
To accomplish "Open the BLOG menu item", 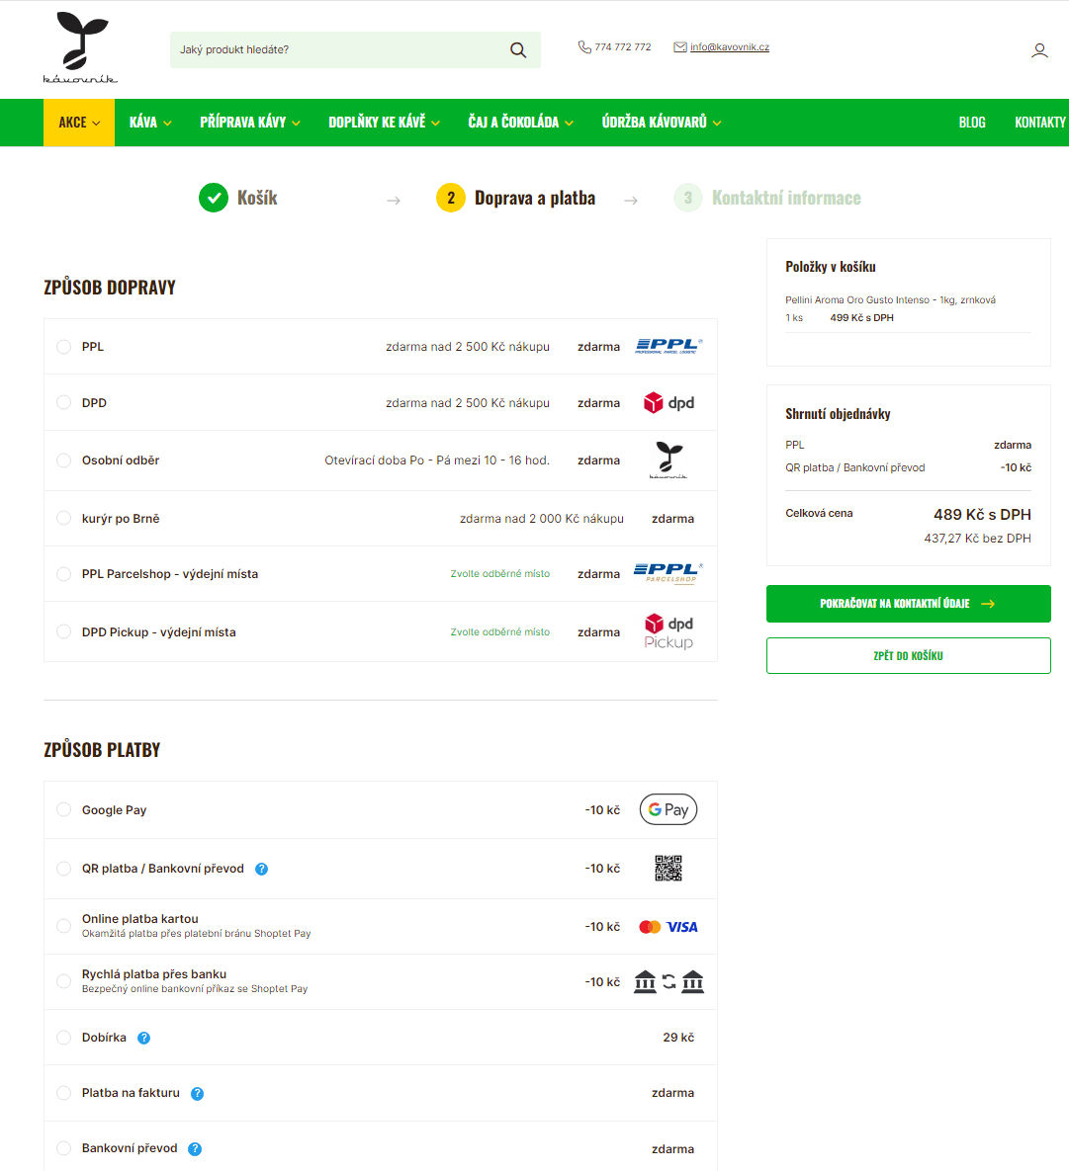I will click(x=972, y=123).
